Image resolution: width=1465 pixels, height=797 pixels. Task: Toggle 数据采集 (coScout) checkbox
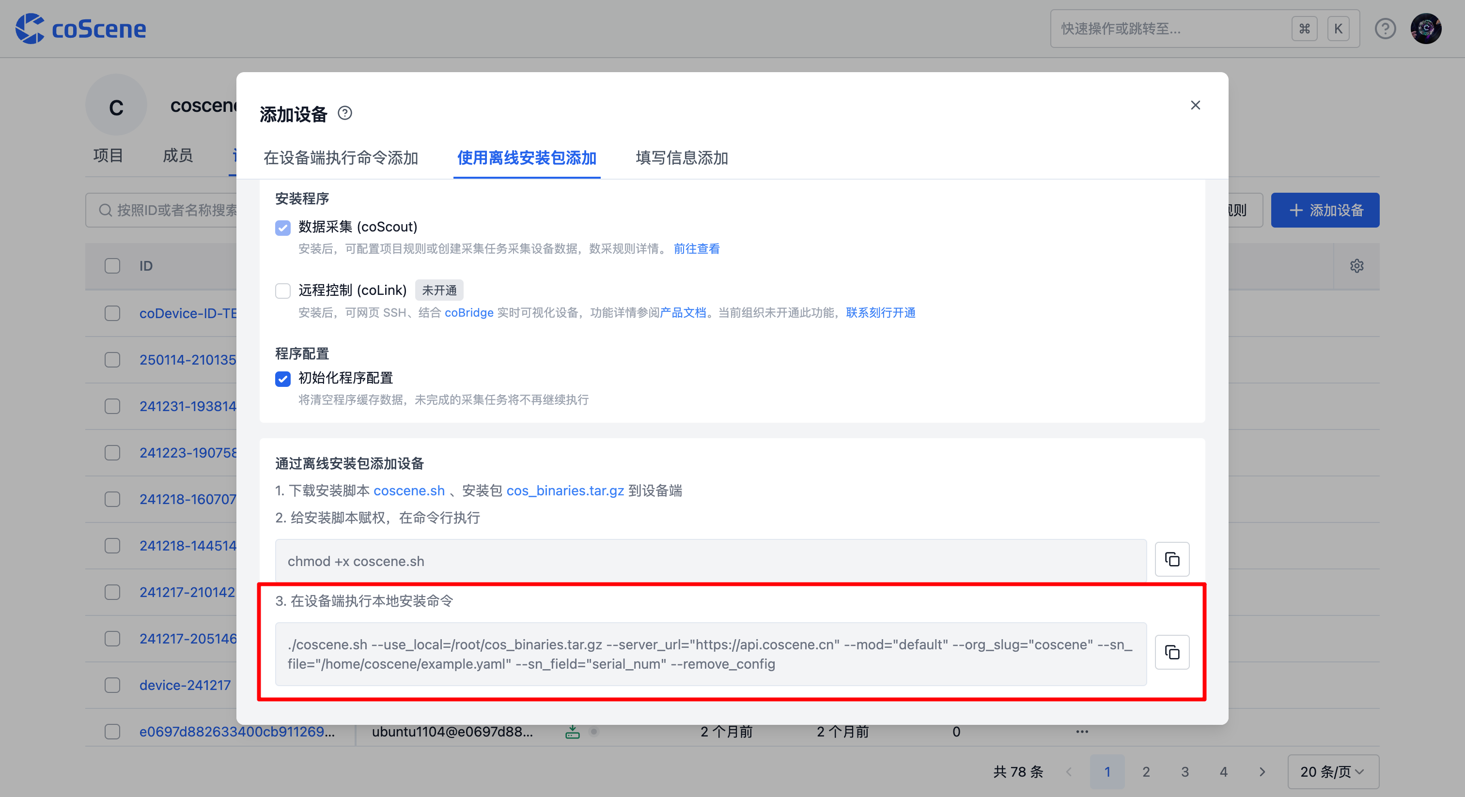pos(282,228)
